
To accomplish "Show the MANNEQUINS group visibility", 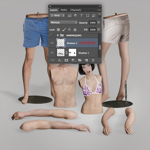I will (52, 35).
